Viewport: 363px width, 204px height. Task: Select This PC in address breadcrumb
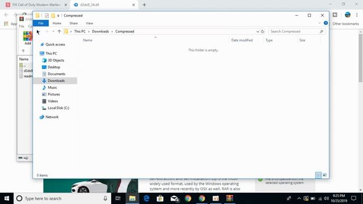point(79,32)
